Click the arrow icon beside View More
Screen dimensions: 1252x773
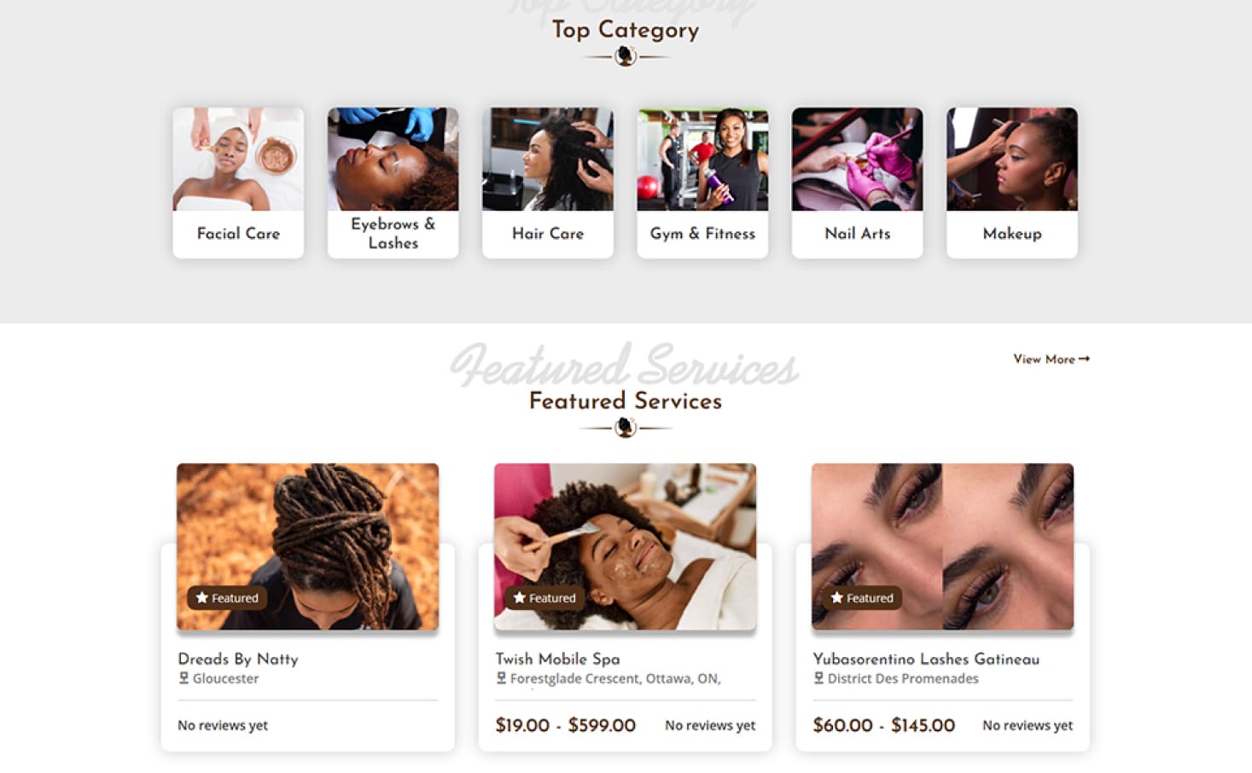pos(1084,359)
